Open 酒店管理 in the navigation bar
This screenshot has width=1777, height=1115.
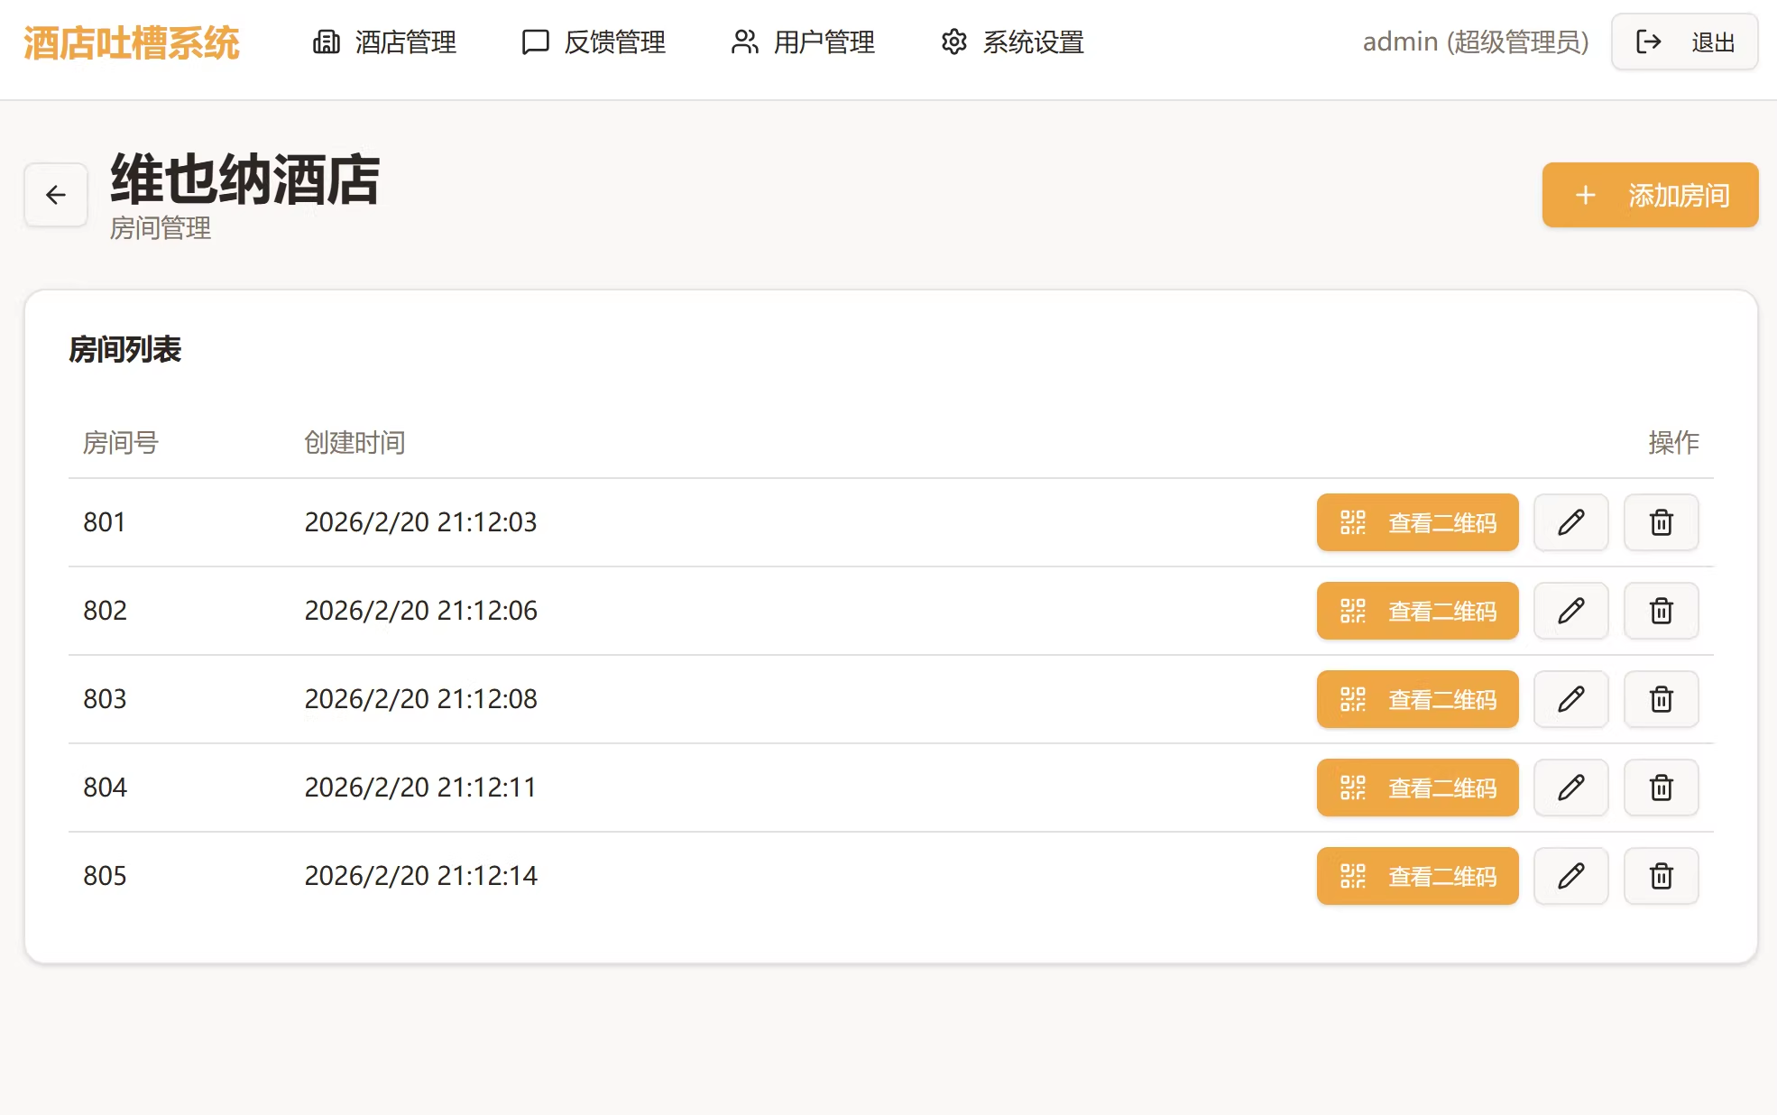pyautogui.click(x=385, y=42)
